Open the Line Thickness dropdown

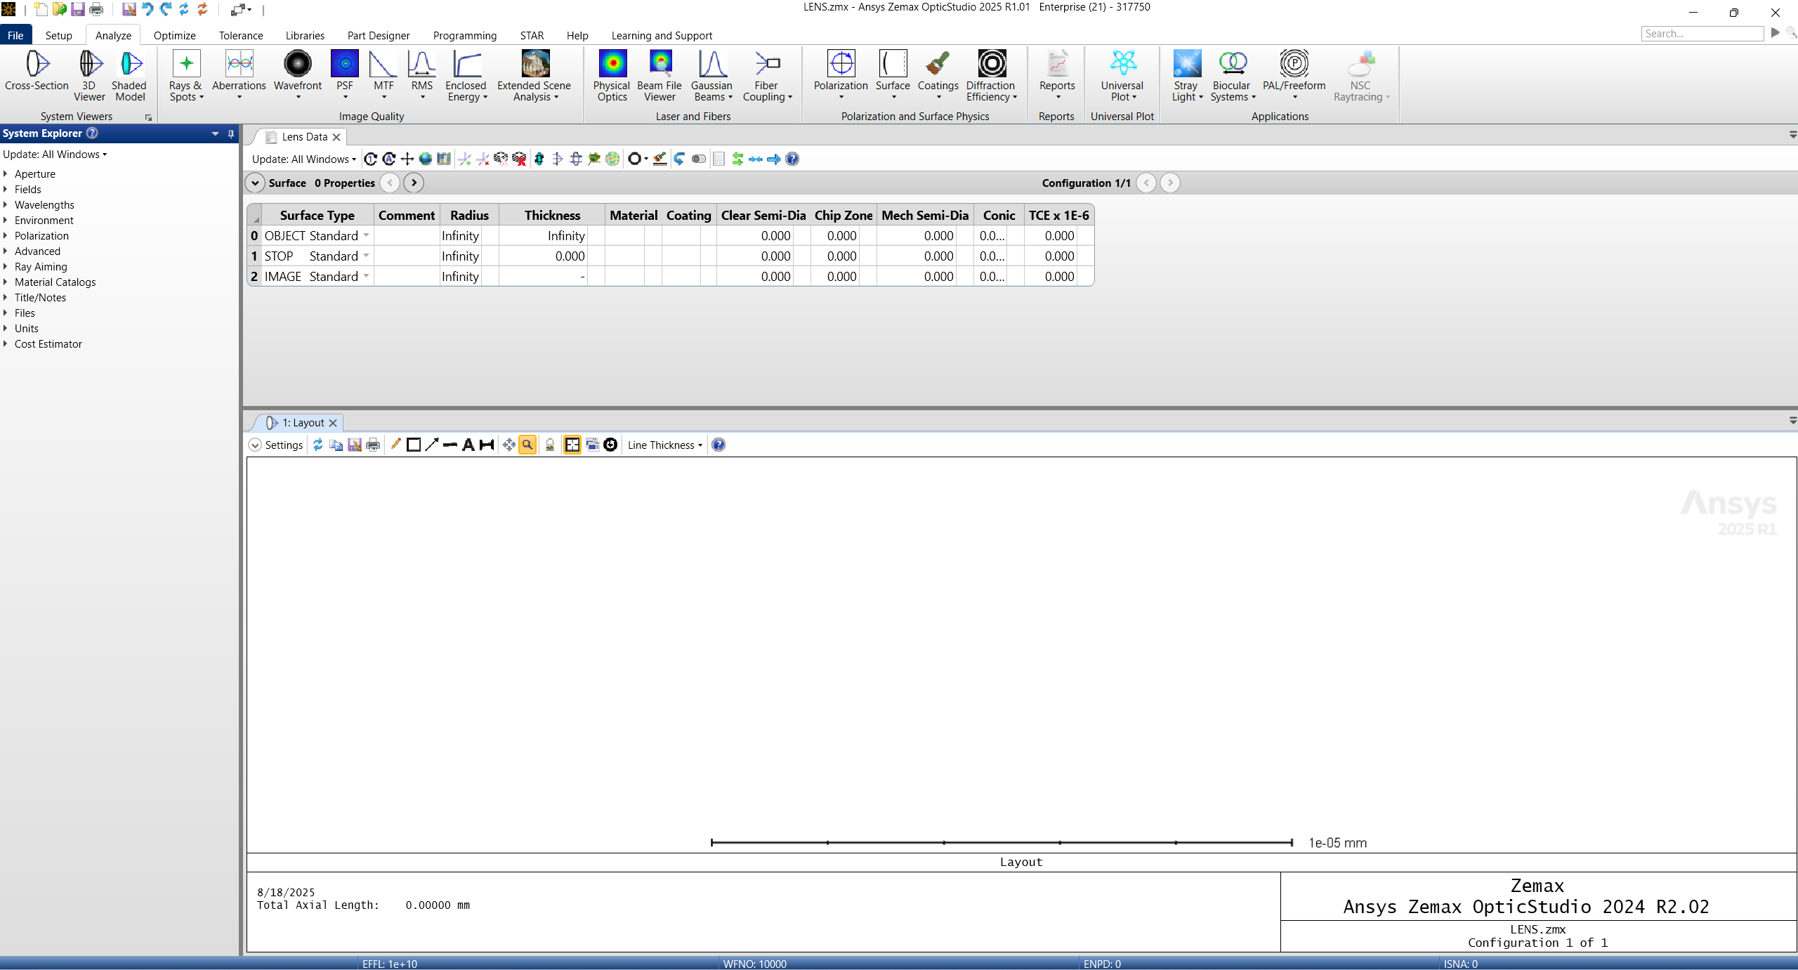[x=664, y=445]
